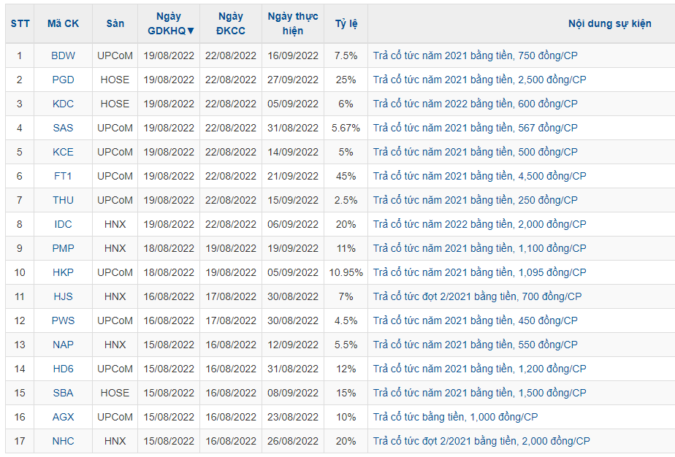
Task: Open the NHC stock code link
Action: point(63,441)
